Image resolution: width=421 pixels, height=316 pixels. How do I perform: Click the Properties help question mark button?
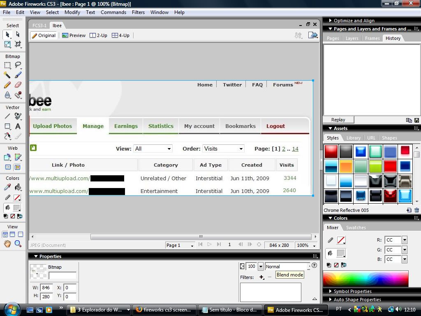point(314,265)
